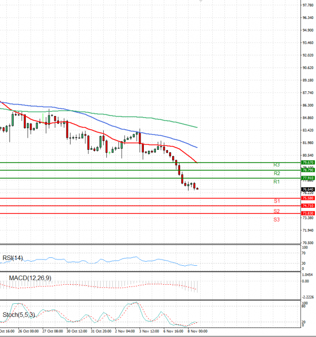The height and width of the screenshot is (337, 316).
Task: Click the 87.740 price axis value
Action: click(308, 93)
